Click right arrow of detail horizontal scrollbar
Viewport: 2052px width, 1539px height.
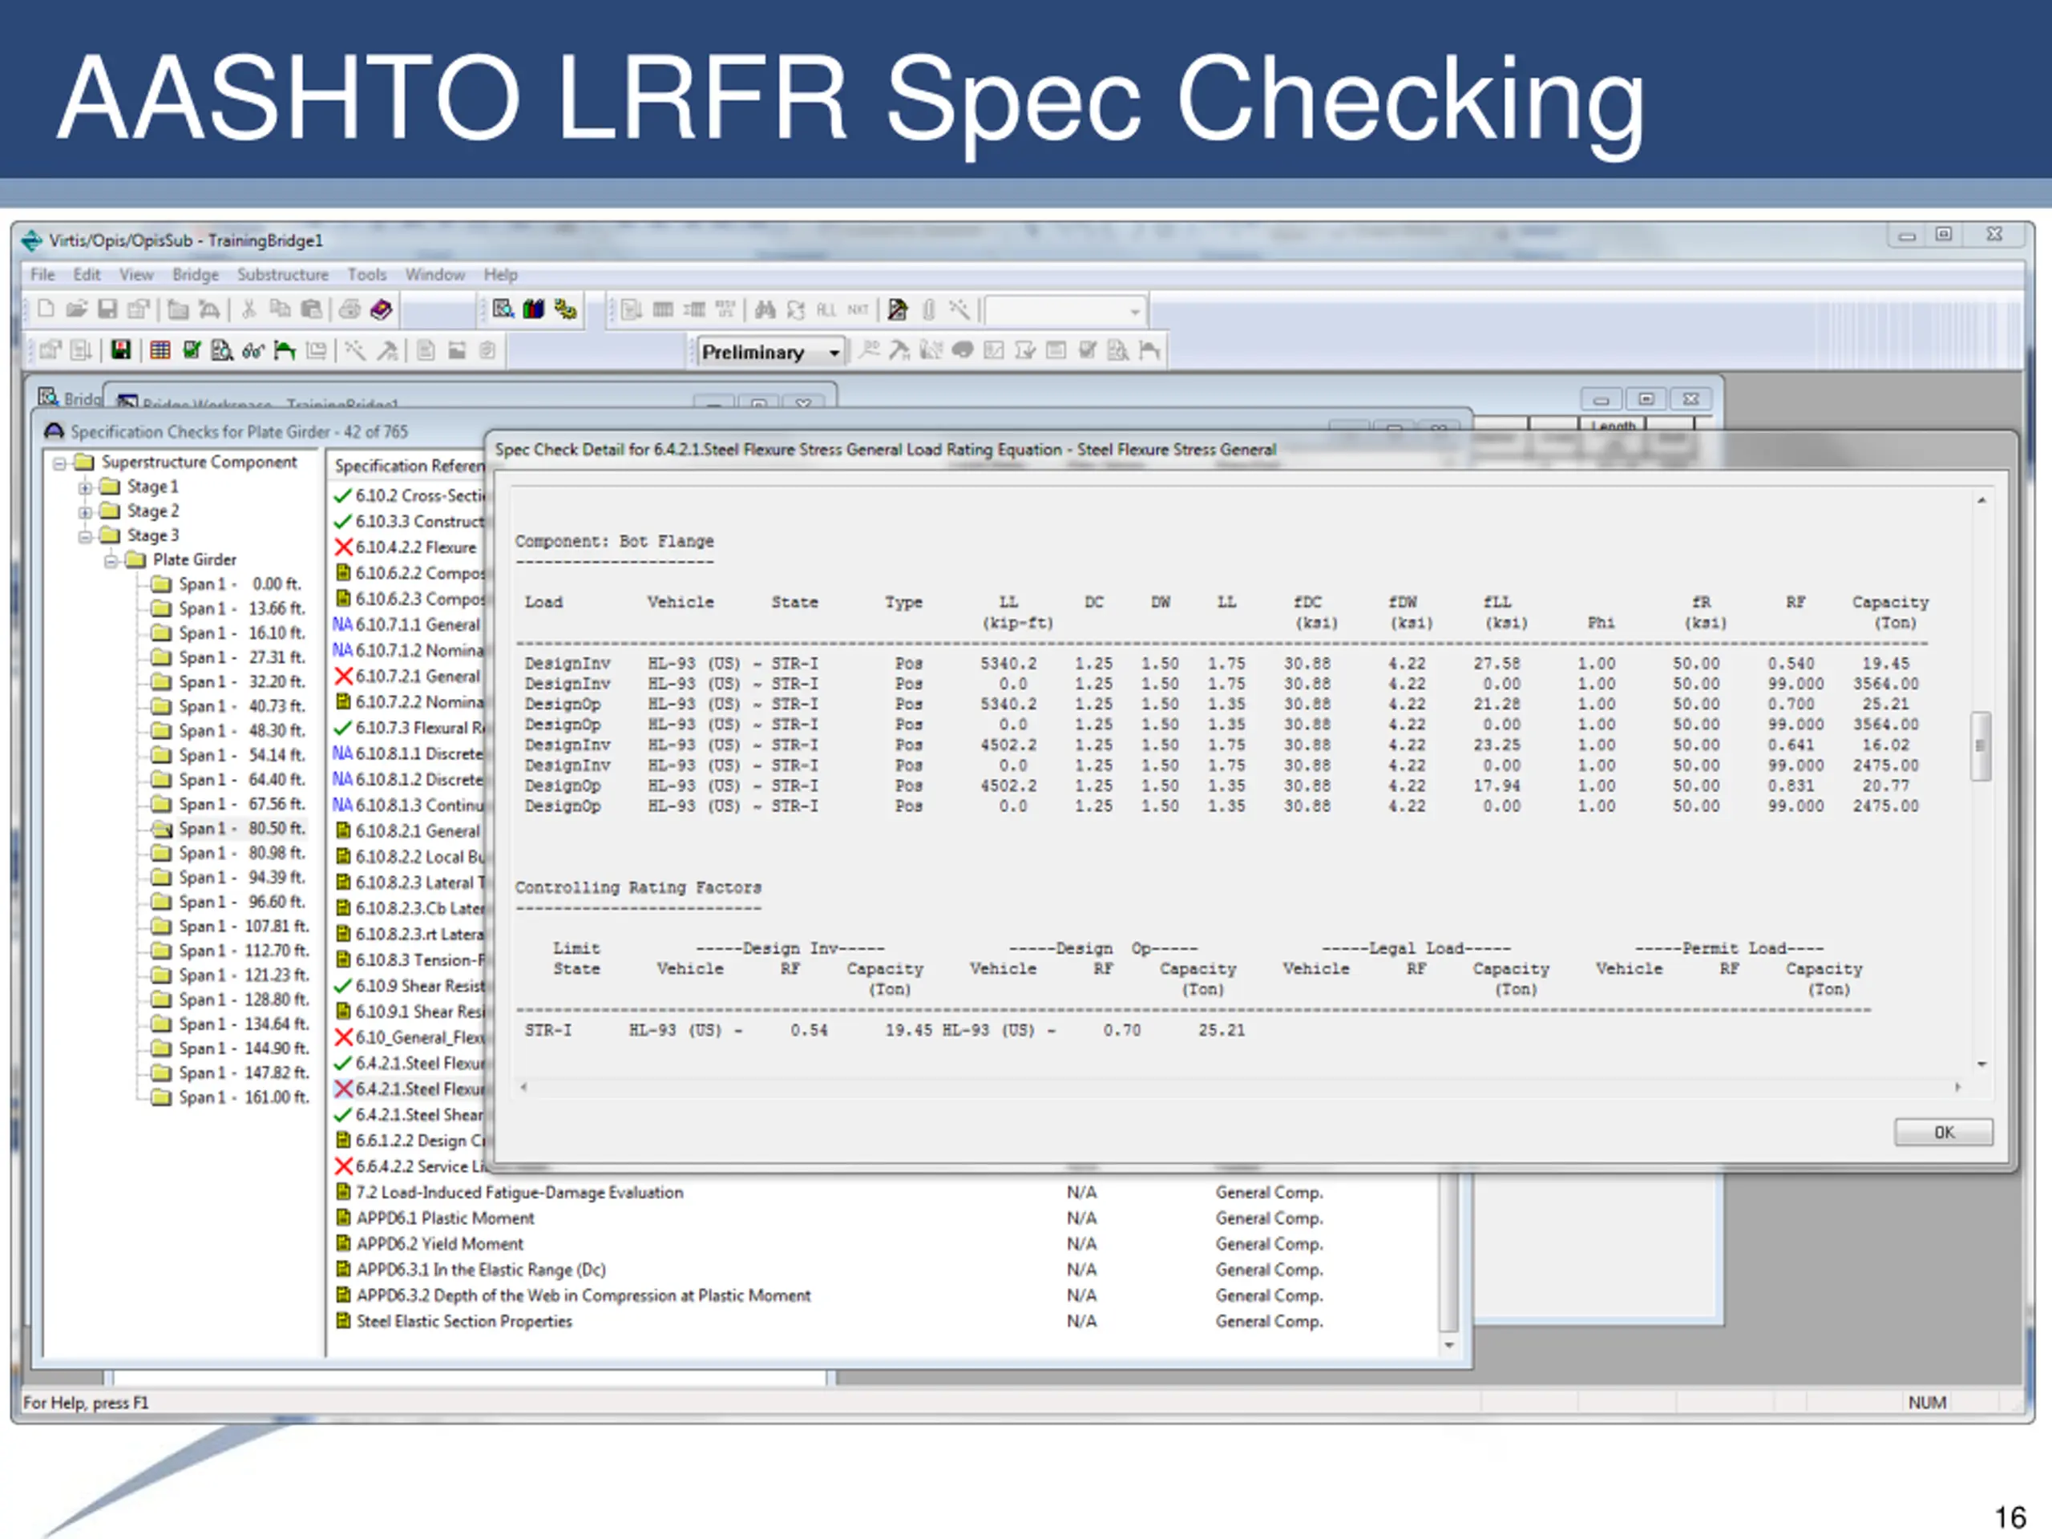[1957, 1086]
